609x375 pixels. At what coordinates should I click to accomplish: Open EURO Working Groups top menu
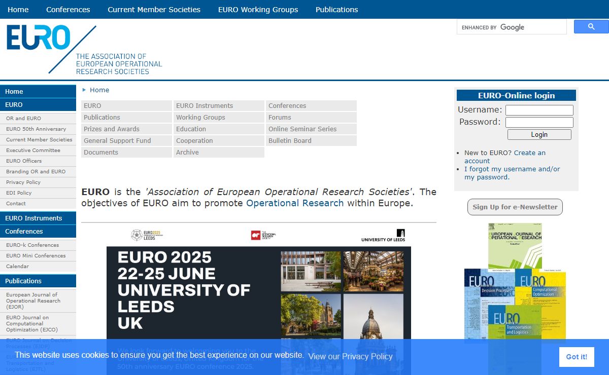[258, 10]
